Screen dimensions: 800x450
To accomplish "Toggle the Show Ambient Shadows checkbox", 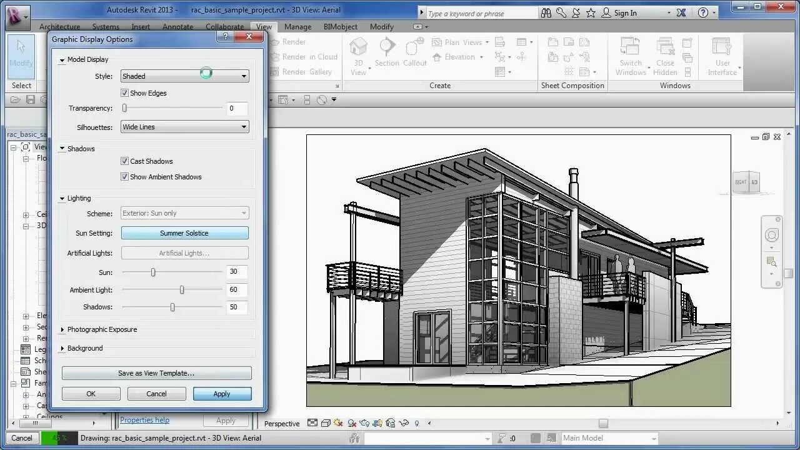I will click(124, 176).
